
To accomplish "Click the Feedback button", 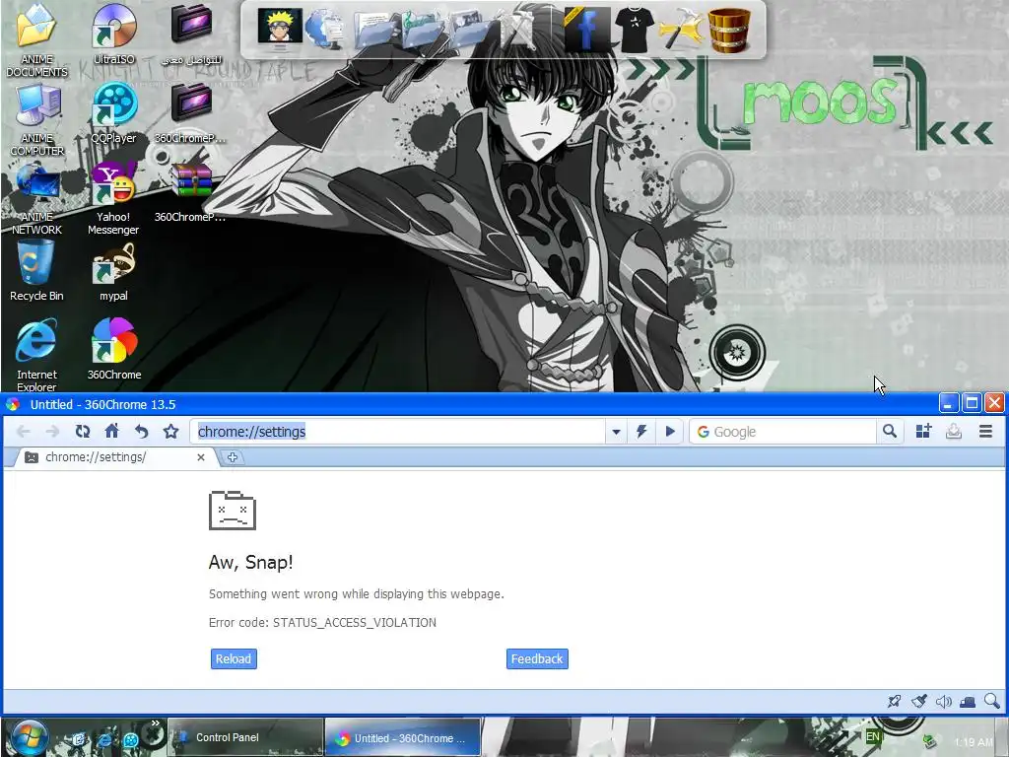I will tap(537, 658).
